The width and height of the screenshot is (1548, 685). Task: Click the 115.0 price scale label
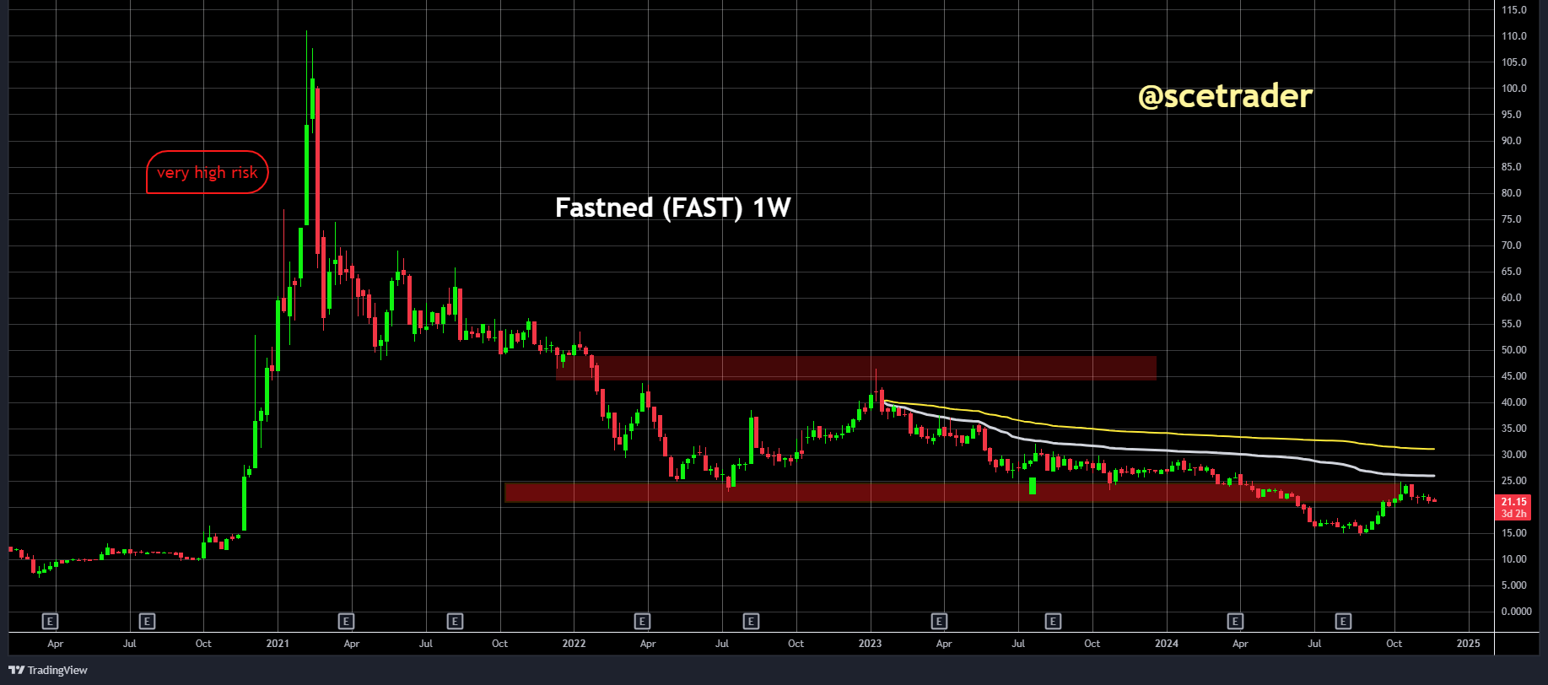pyautogui.click(x=1514, y=10)
